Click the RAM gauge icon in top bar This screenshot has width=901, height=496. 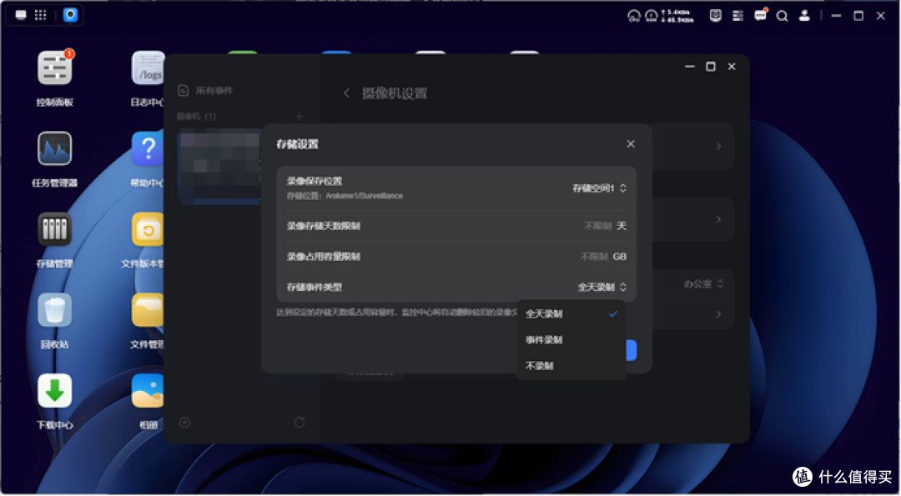[651, 16]
